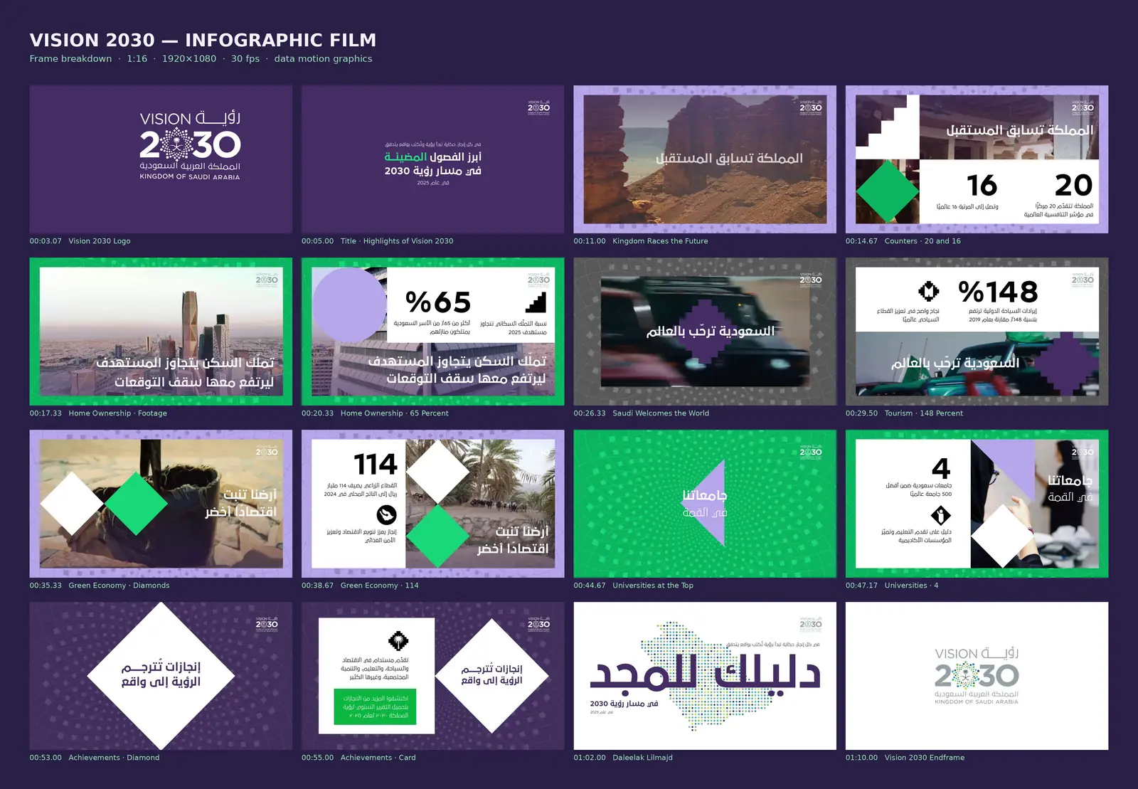Viewport: 1138px width, 789px height.
Task: Click the 'Achievements · Card' caption
Action: pos(378,758)
